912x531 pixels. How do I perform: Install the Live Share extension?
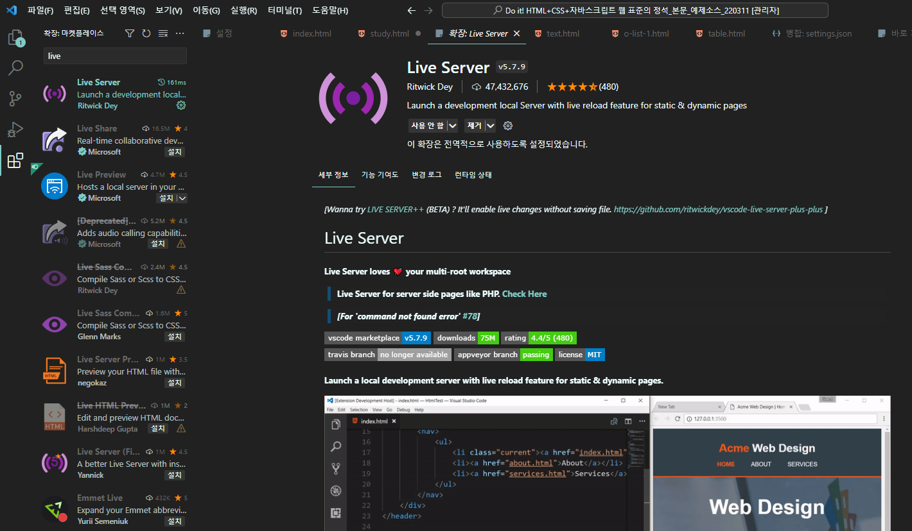(x=174, y=152)
